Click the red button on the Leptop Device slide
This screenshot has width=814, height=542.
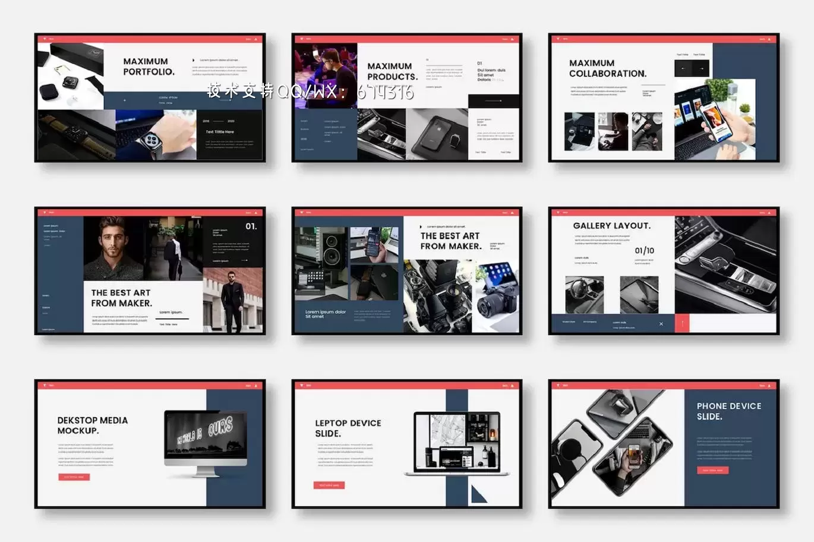point(329,484)
